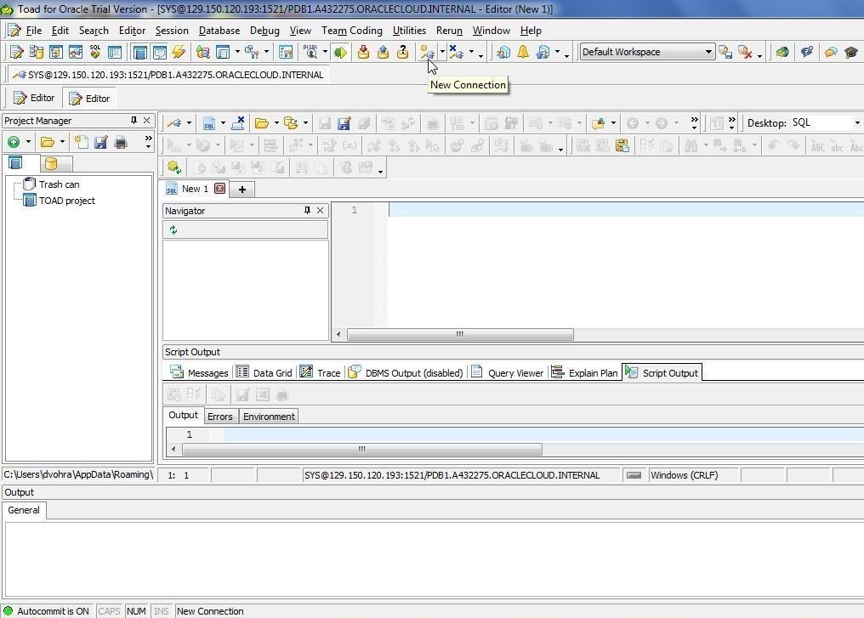Click the yellow bell notification icon
The width and height of the screenshot is (864, 618).
click(x=522, y=53)
